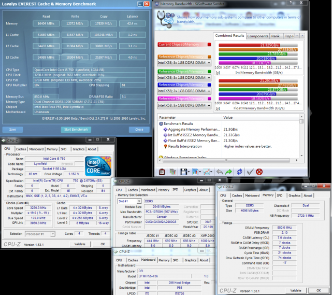Open dropdown under orange Reference Chipset/Memory
The height and width of the screenshot is (295, 332).
point(184,63)
